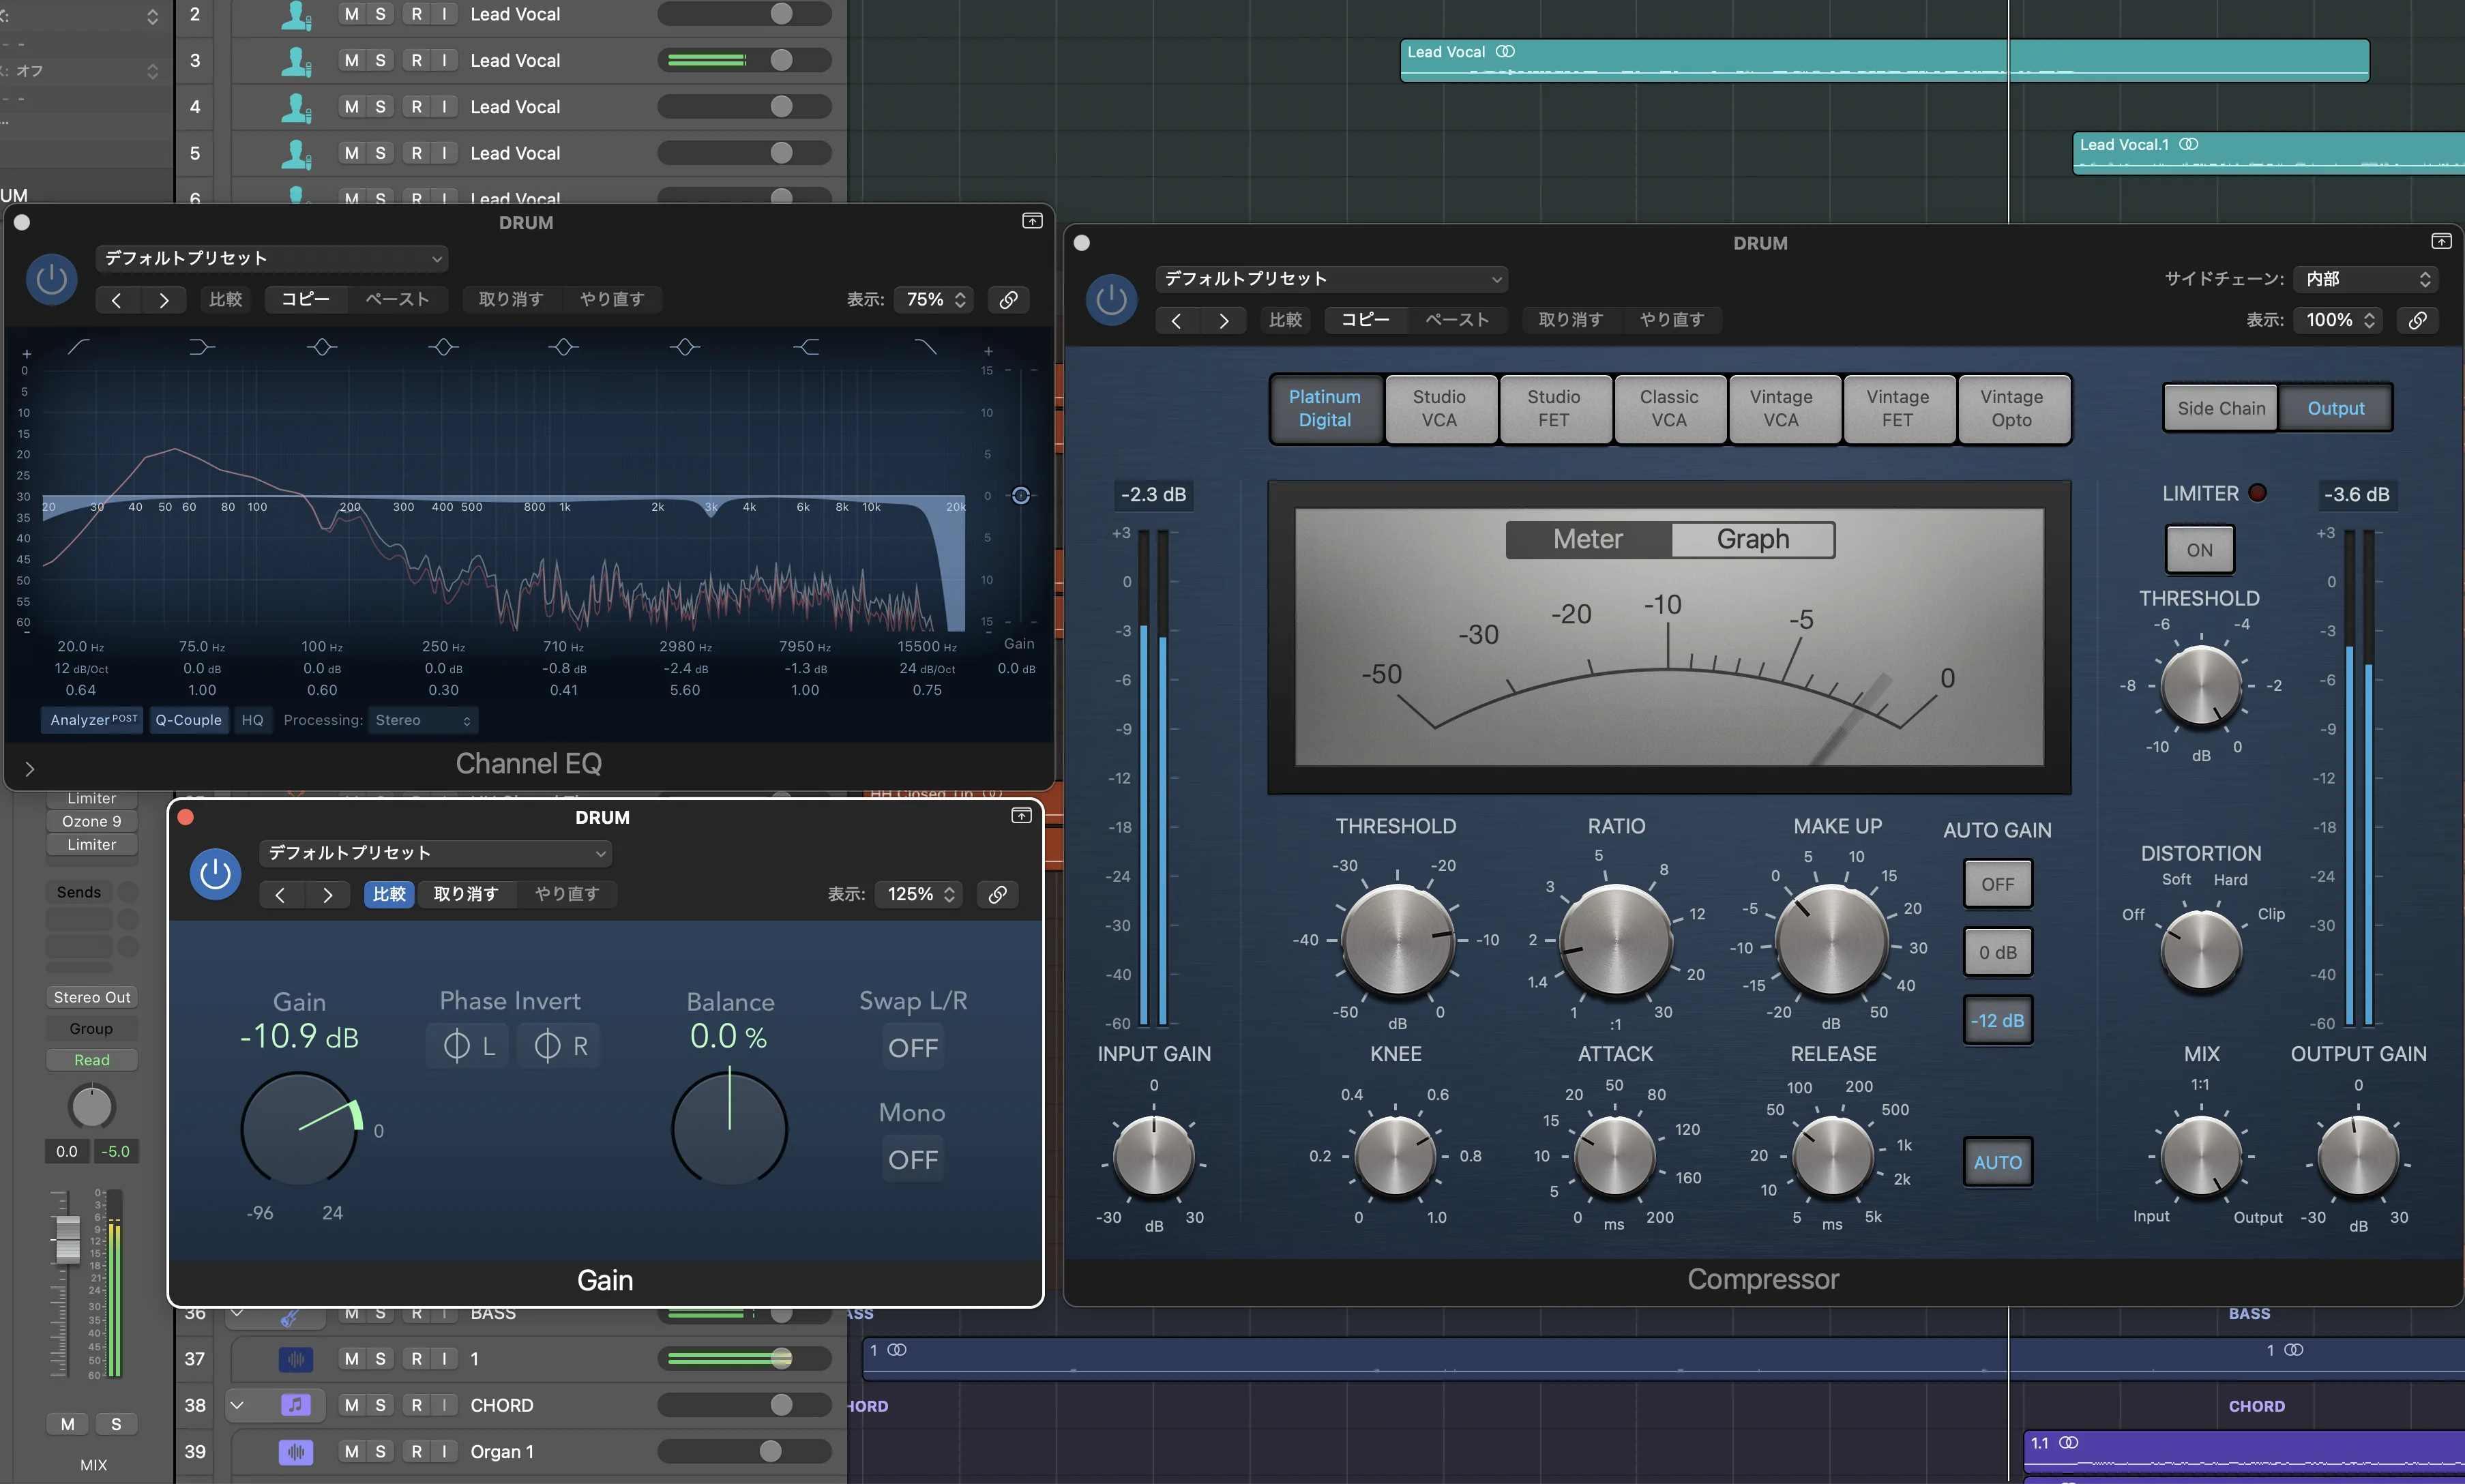Image resolution: width=2465 pixels, height=1484 pixels.
Task: Invert phase of left channel in Gain
Action: (x=468, y=1046)
